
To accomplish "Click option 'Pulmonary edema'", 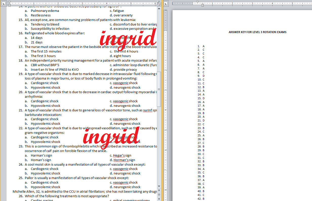I will [x=45, y=11].
